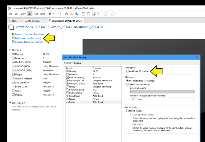Click the Send Ctrl+Alt+Del toolbar icon

pyautogui.click(x=60, y=14)
